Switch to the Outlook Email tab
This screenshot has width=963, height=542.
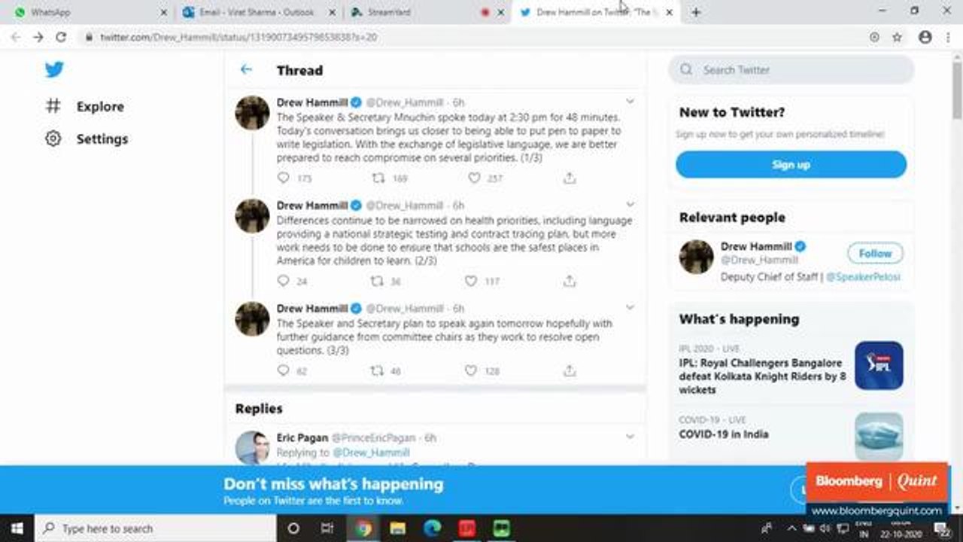[x=260, y=12]
